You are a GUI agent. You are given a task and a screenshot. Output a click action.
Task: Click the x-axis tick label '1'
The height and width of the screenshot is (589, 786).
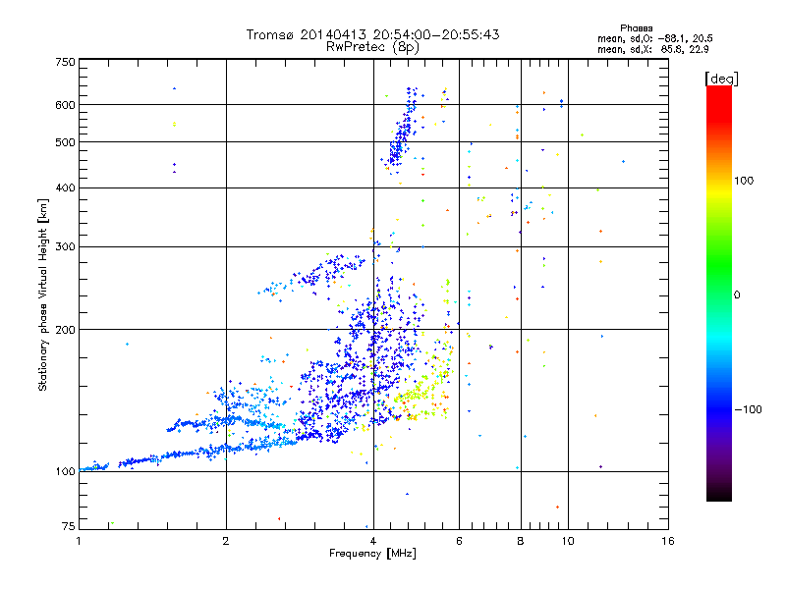[x=79, y=541]
